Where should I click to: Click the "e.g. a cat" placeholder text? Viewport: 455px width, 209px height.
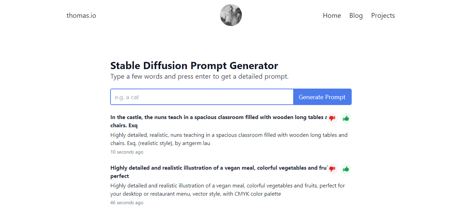(127, 97)
